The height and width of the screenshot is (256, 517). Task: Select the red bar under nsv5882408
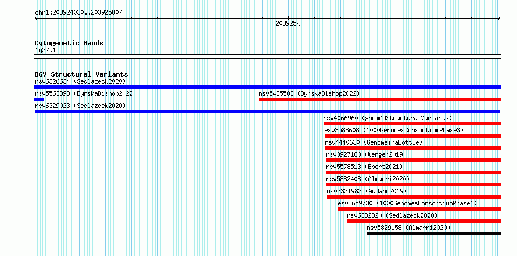pos(414,185)
